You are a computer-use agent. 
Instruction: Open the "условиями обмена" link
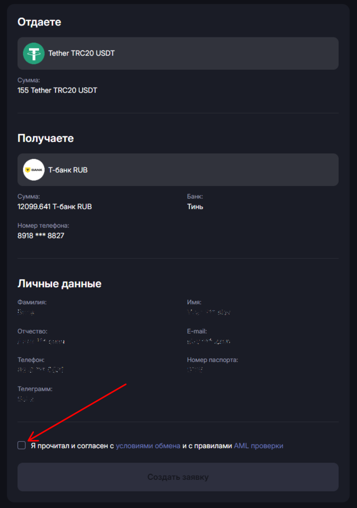(x=148, y=446)
